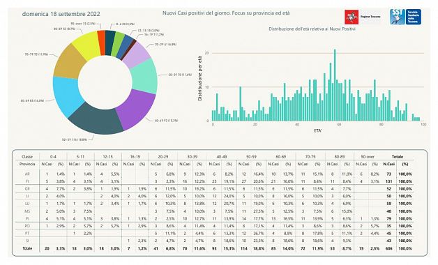Click the 'Distribuzione dell'età' chart title
The height and width of the screenshot is (265, 438).
[x=312, y=29]
